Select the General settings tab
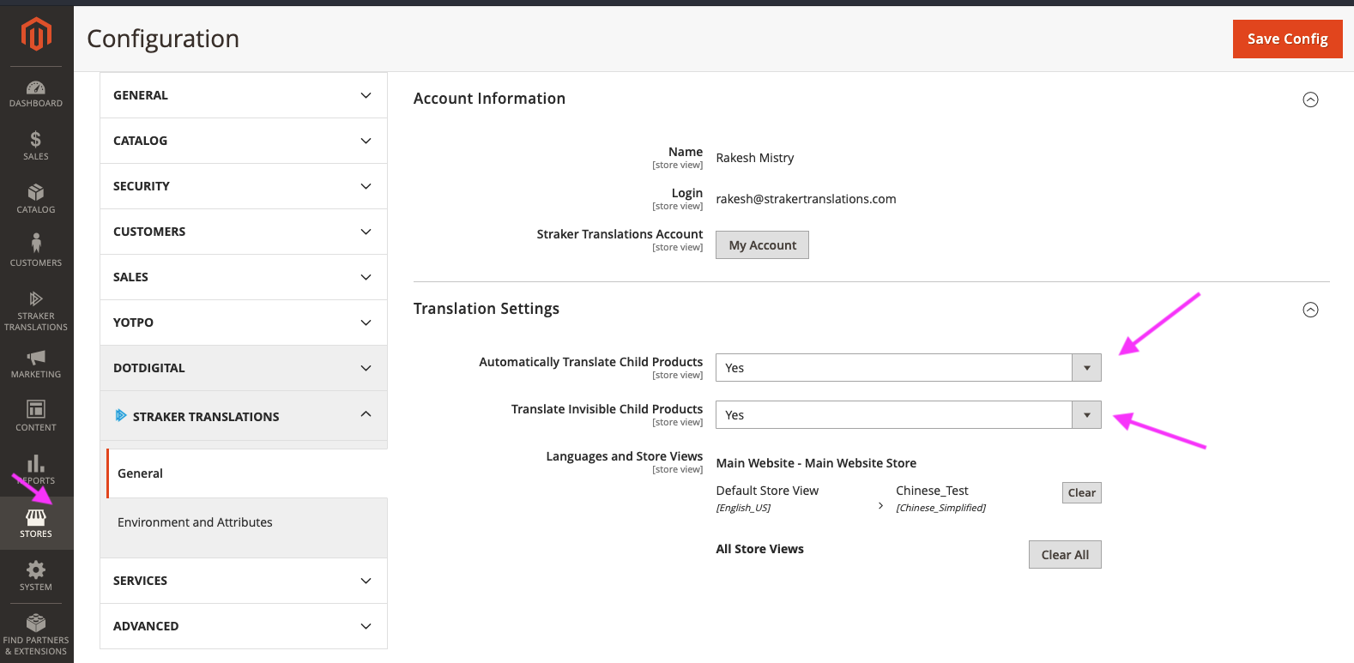Screen dimensions: 1354x663 click(247, 473)
